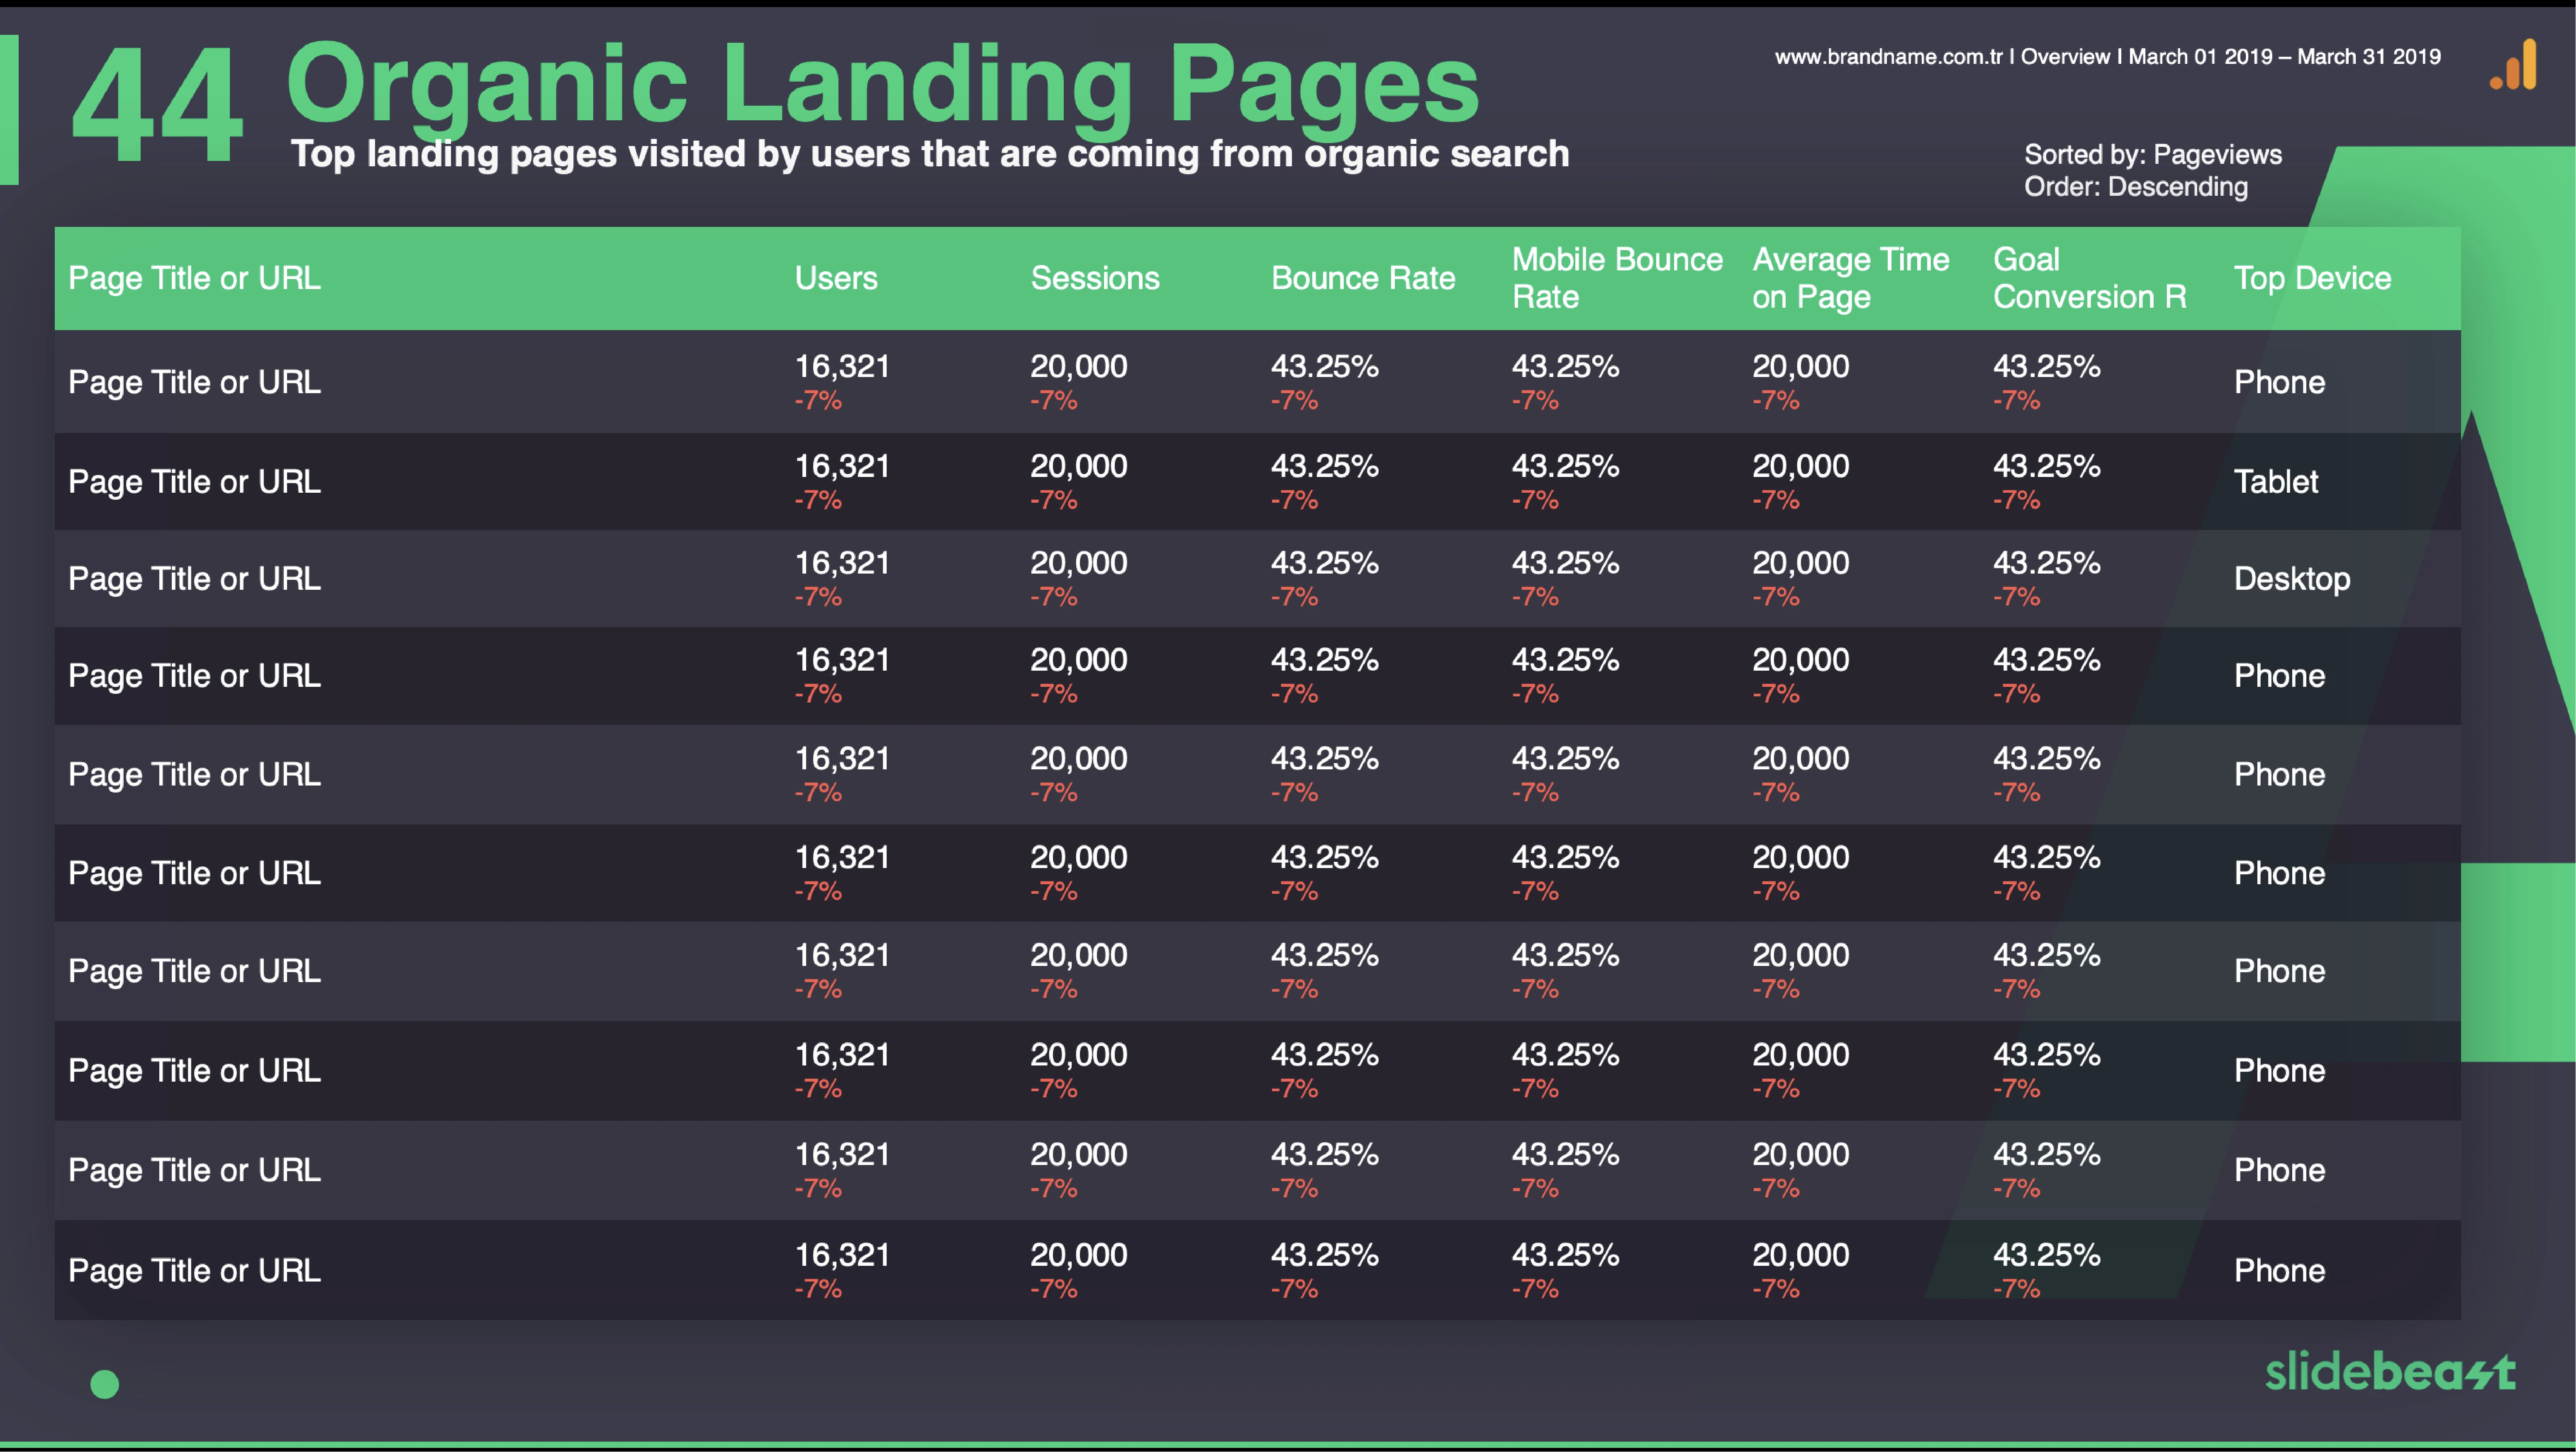
Task: Click Average Time on Page value in Tablet row
Action: 1801,466
